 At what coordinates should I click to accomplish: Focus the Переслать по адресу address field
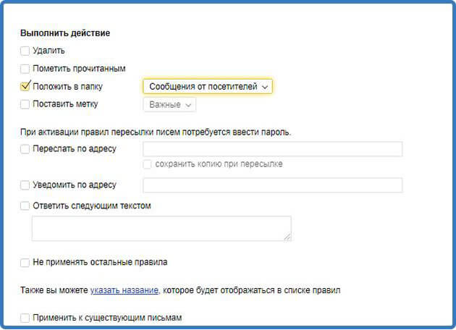273,149
